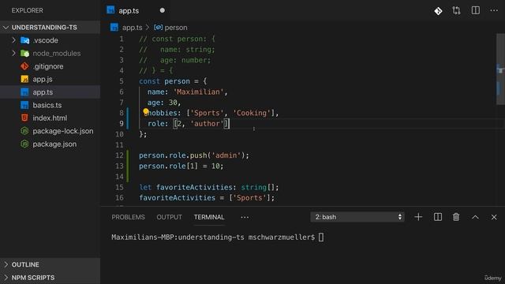Click the app.js JavaScript file icon
The height and width of the screenshot is (284, 505).
click(x=24, y=79)
